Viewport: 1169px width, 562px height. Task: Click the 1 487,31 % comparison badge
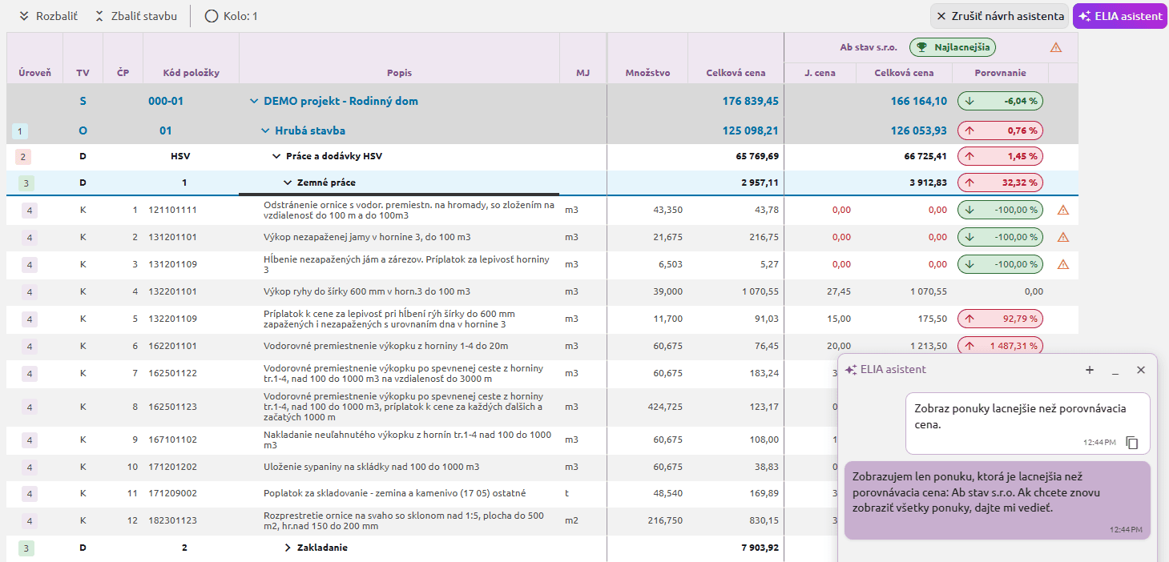pyautogui.click(x=1000, y=346)
